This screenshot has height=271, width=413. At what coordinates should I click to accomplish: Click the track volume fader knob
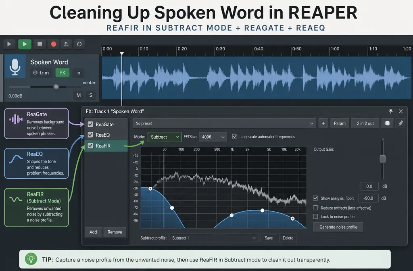click(56, 87)
